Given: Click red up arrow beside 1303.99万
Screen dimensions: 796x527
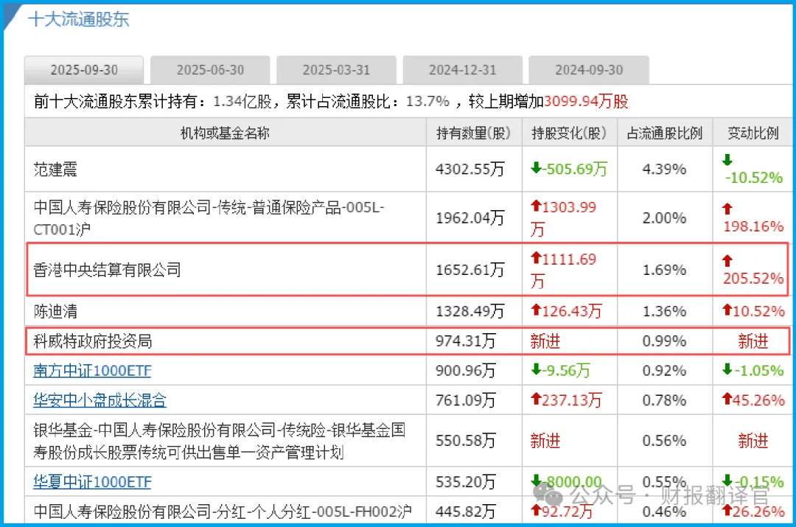Looking at the screenshot, I should pos(536,208).
